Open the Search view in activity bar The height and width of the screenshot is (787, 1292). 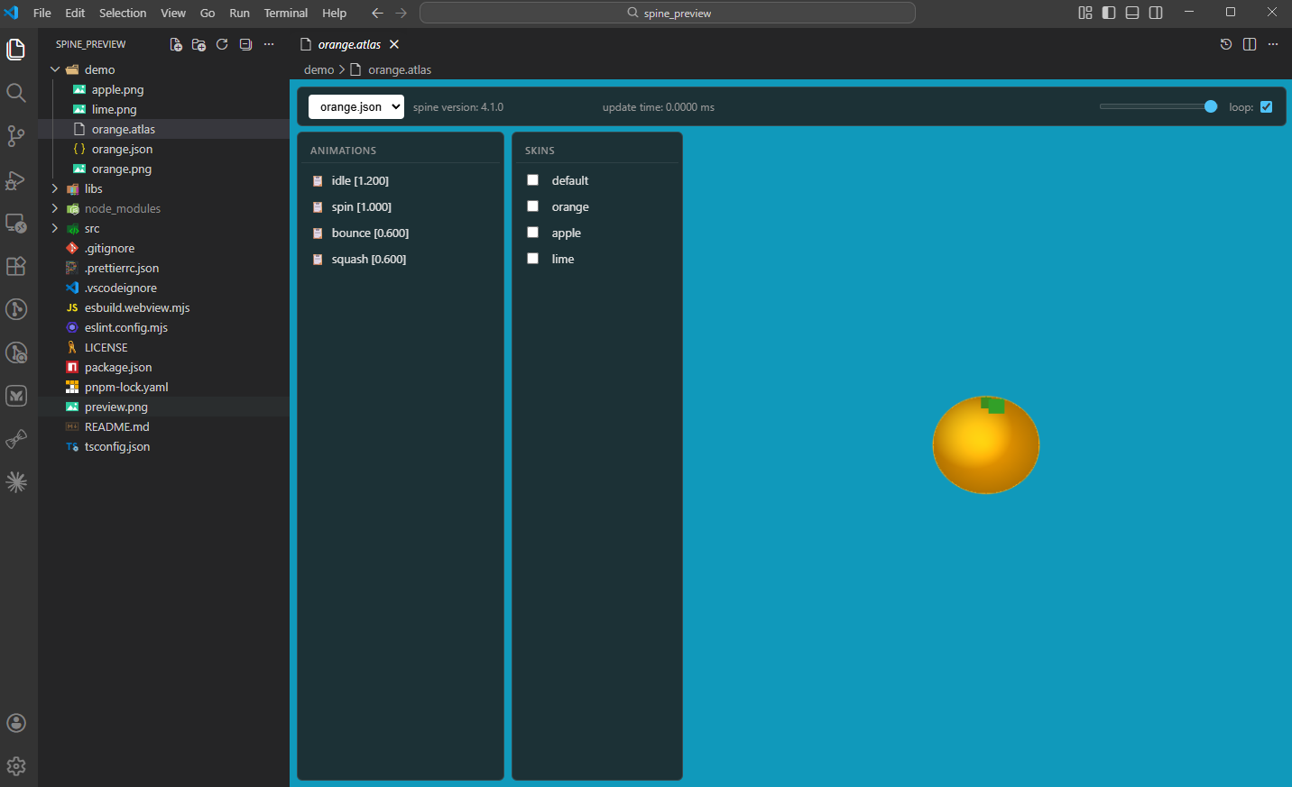point(16,93)
